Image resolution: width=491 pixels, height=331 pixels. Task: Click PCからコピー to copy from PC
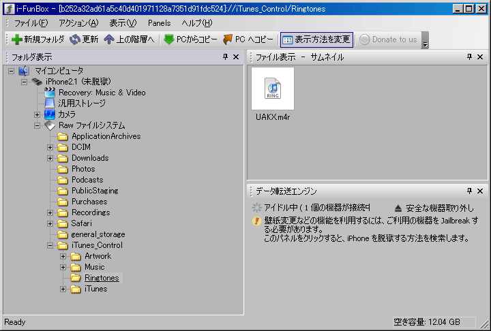[190, 40]
